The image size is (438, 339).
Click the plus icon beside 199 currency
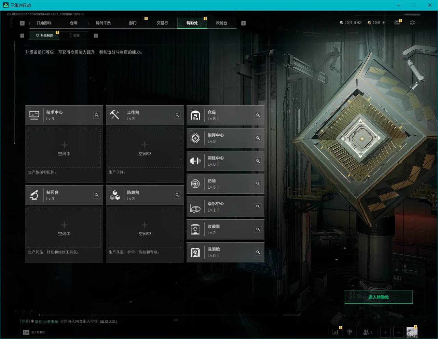point(384,23)
